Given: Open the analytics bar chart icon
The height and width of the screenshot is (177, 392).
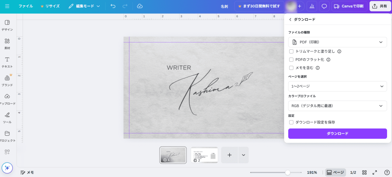Looking at the screenshot, I should (x=312, y=6).
